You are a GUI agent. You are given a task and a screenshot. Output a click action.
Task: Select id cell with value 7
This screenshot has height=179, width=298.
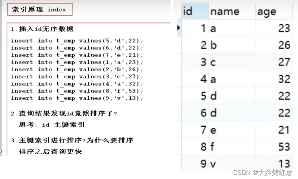195,130
